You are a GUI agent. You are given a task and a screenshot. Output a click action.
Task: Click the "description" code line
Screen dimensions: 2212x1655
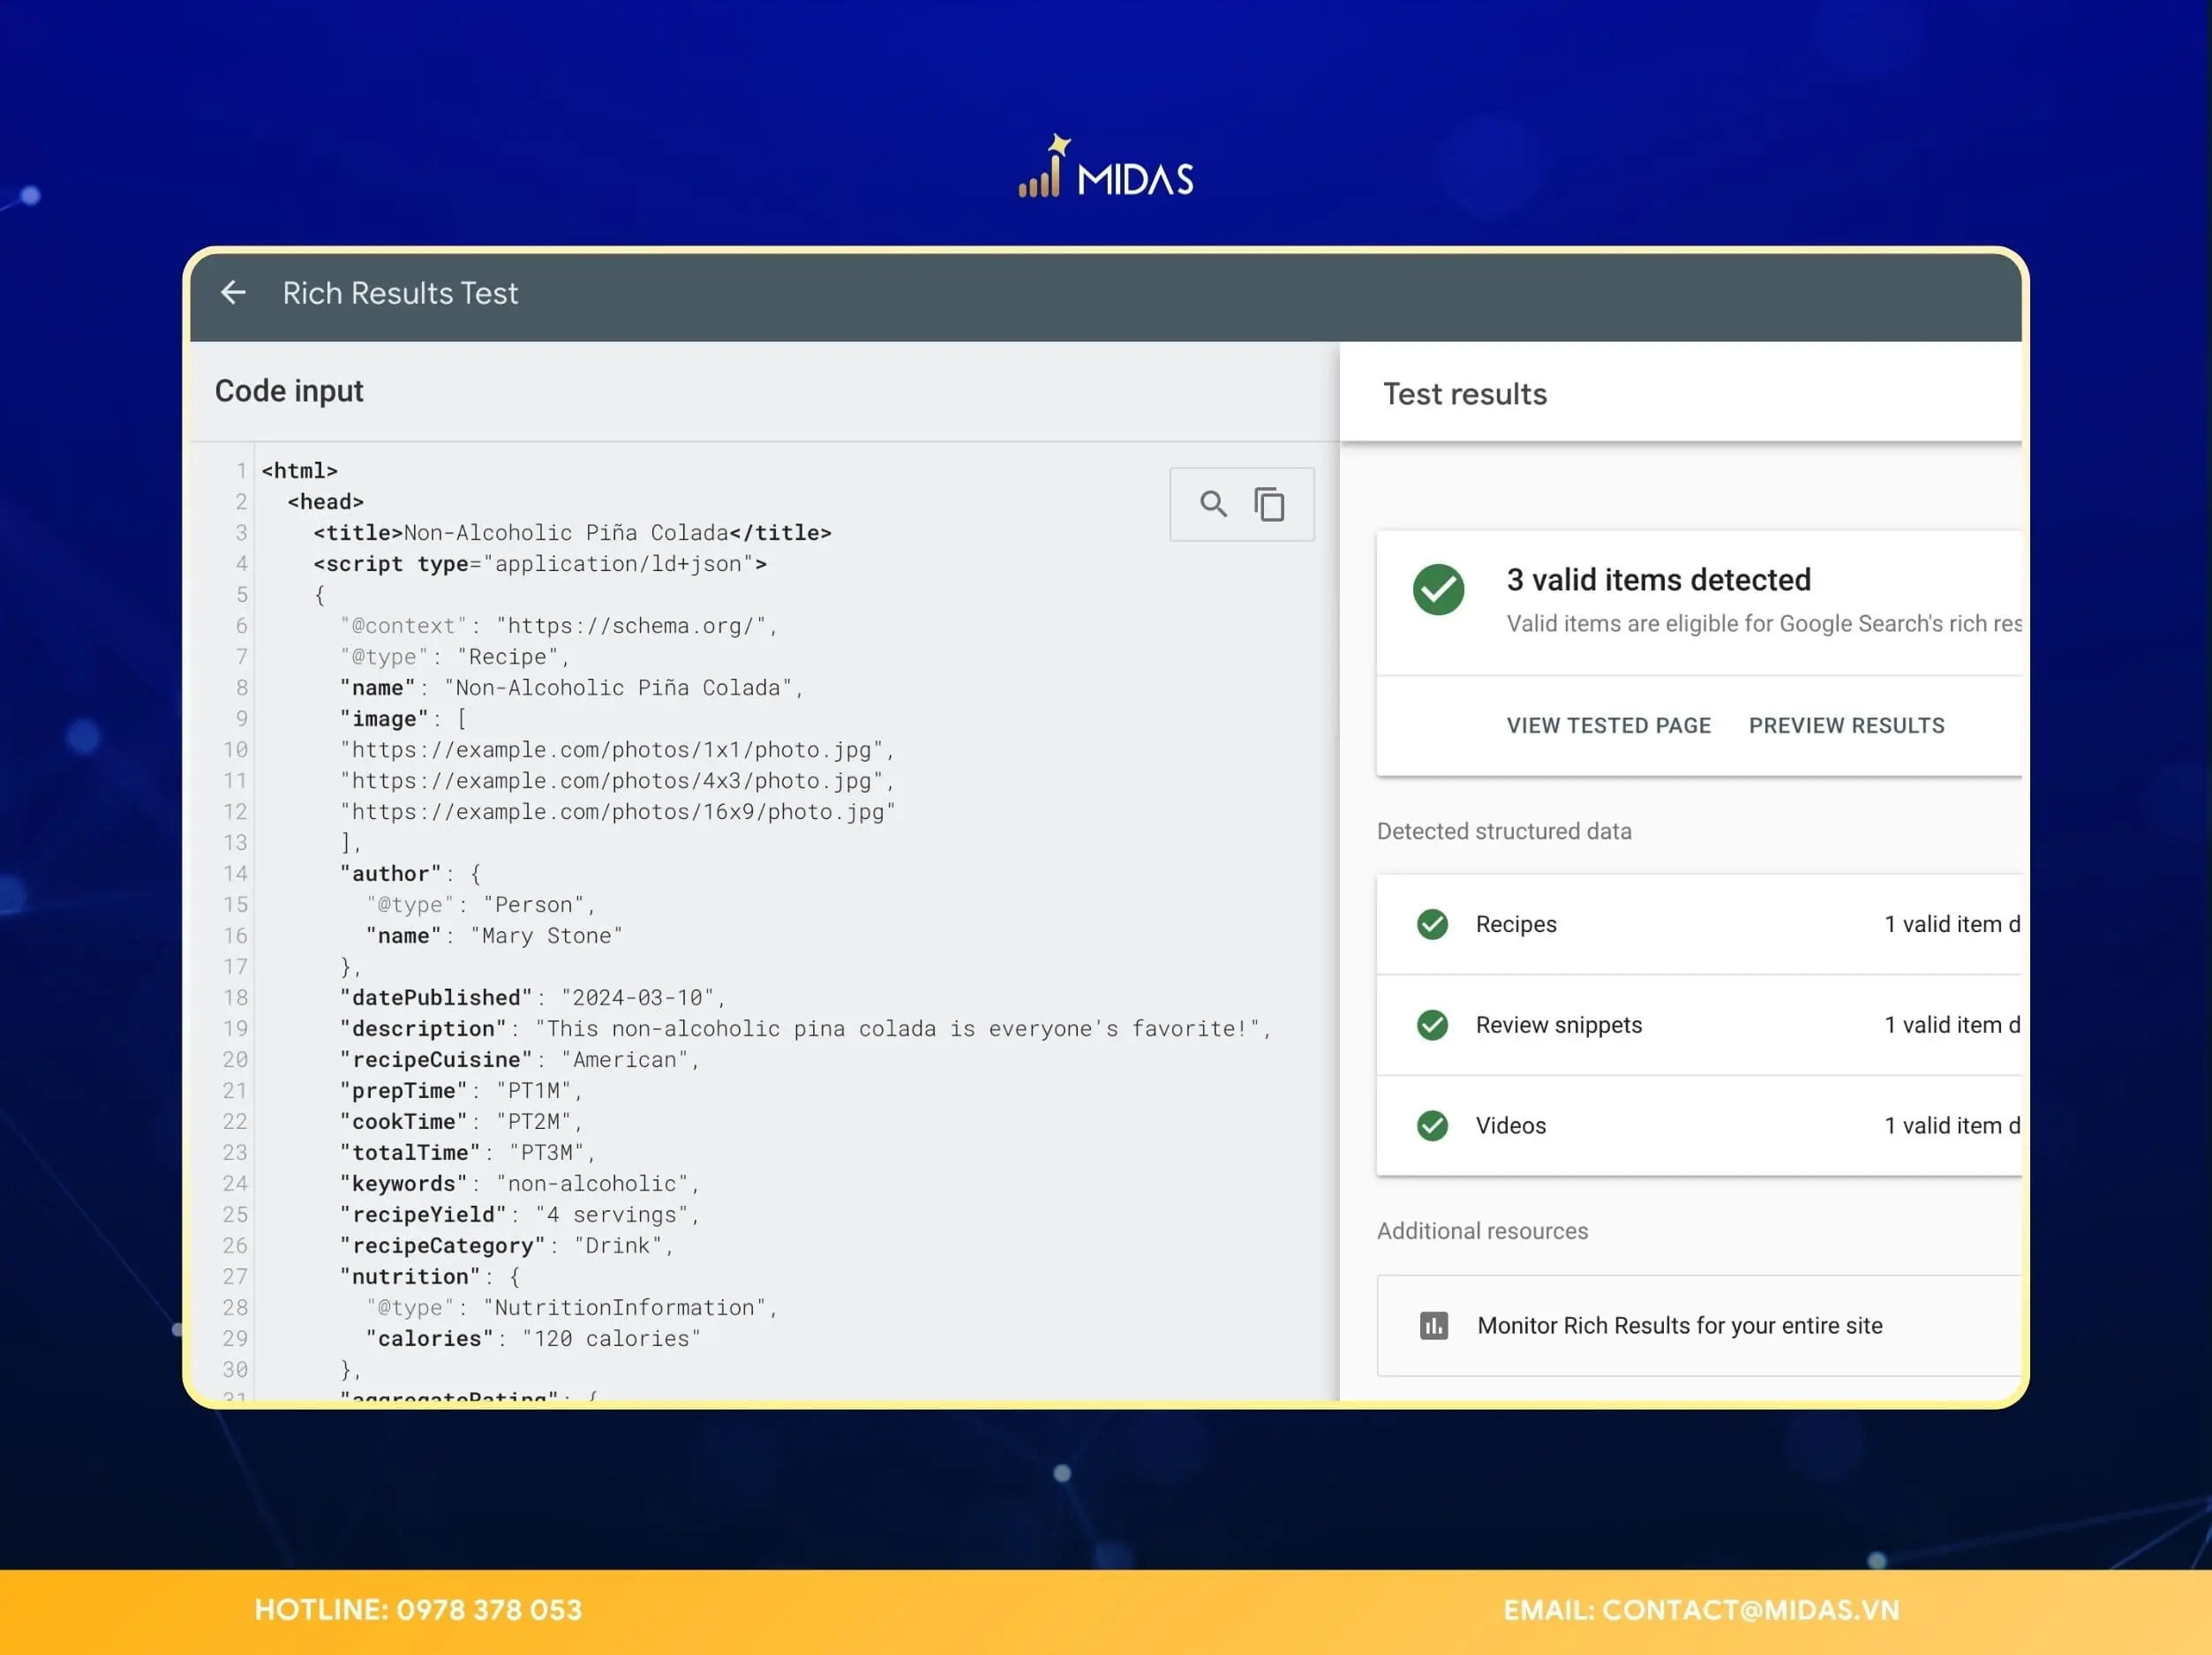(805, 1029)
